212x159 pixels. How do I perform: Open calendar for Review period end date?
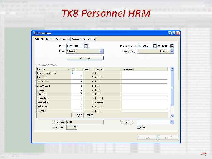click(x=172, y=46)
